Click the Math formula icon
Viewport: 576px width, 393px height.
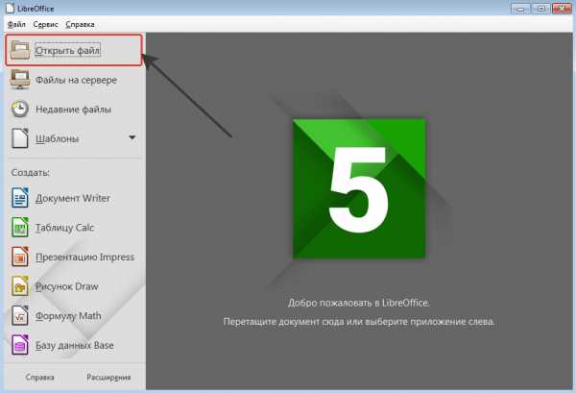[x=20, y=315]
